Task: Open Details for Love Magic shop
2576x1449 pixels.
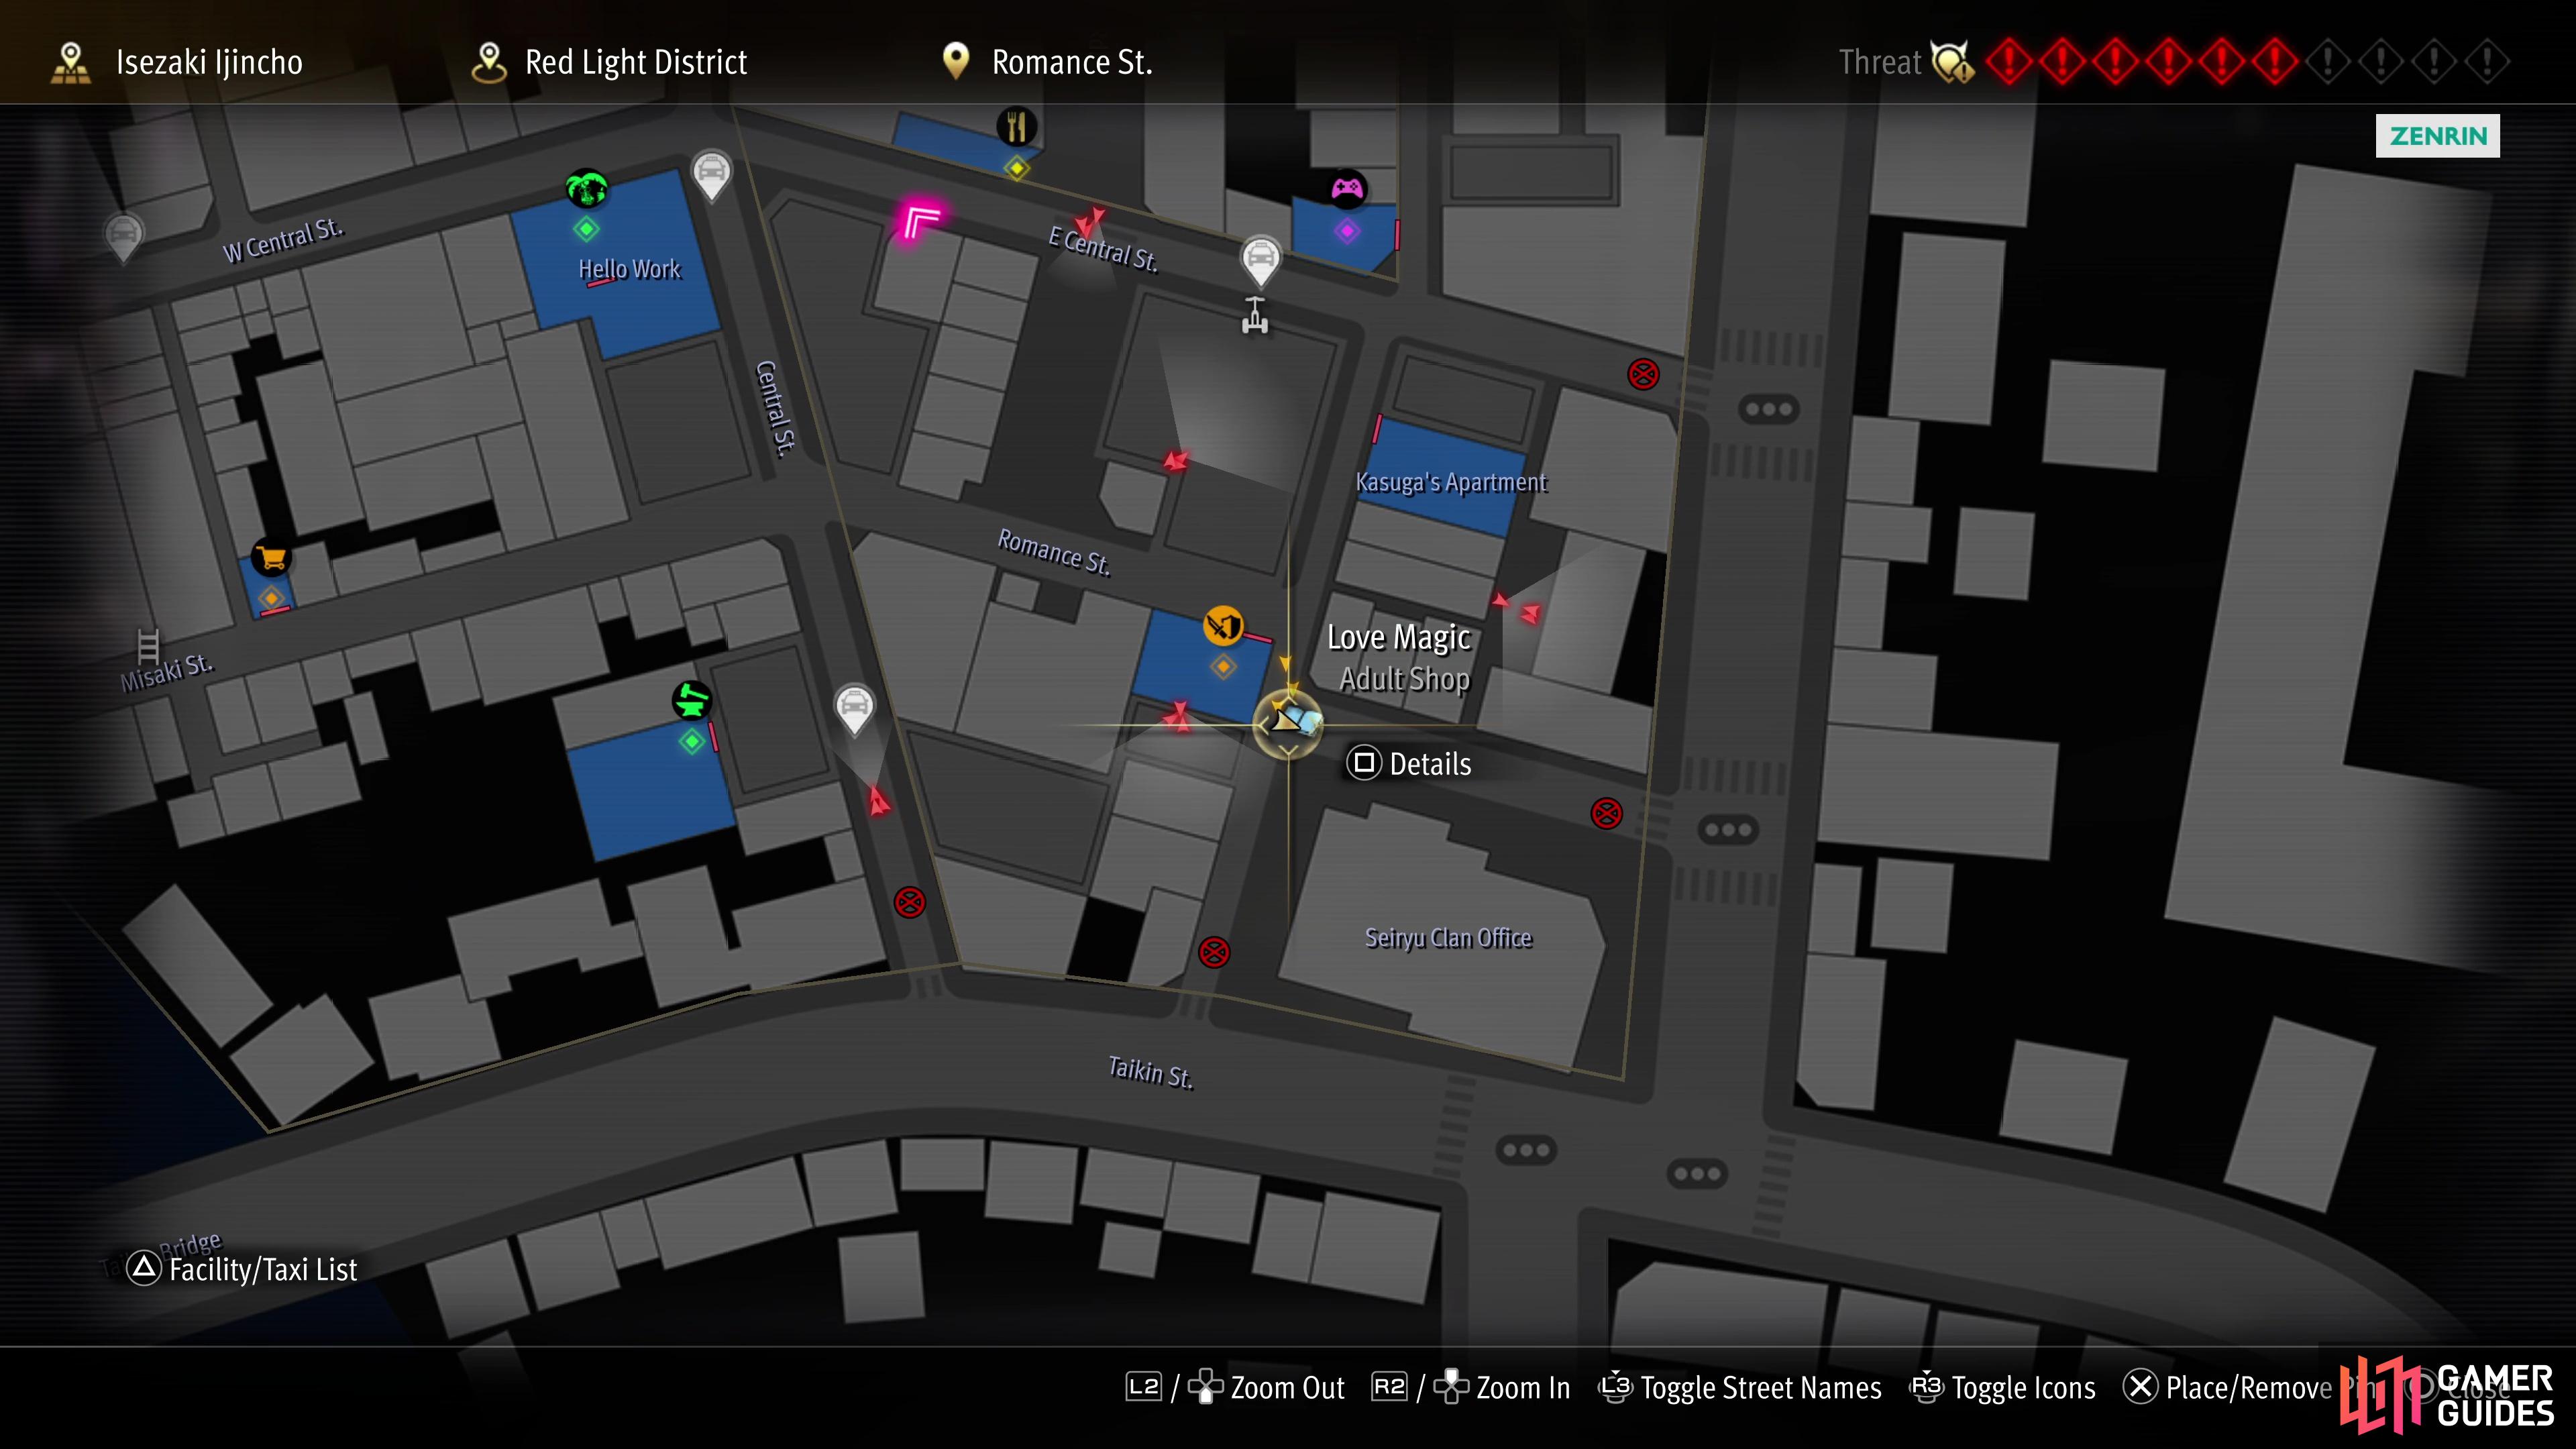Action: click(x=1410, y=764)
